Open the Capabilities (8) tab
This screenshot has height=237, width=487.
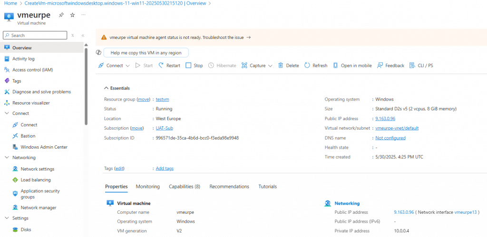184,187
